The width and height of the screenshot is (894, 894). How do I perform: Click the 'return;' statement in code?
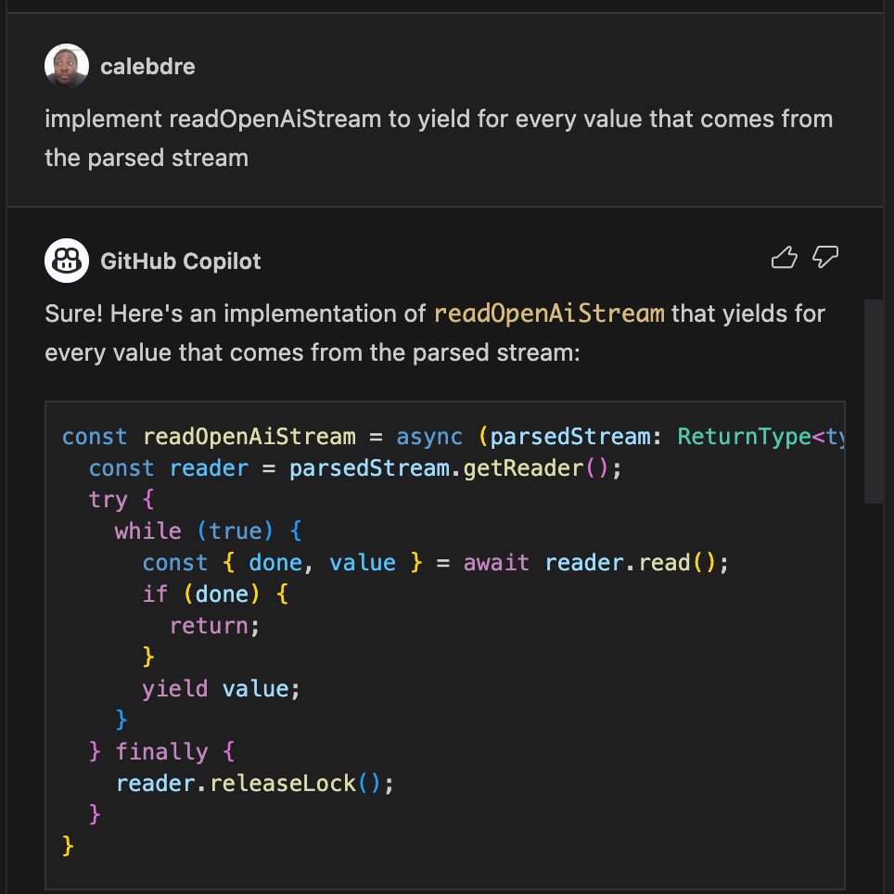click(x=214, y=626)
